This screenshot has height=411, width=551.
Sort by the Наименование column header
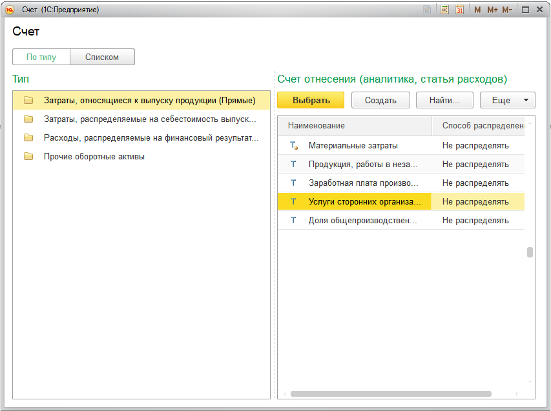coord(354,125)
